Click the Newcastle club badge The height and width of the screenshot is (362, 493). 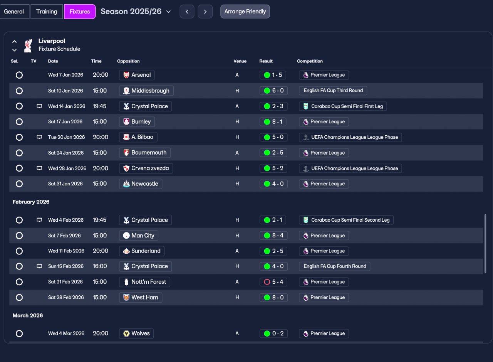coord(126,184)
